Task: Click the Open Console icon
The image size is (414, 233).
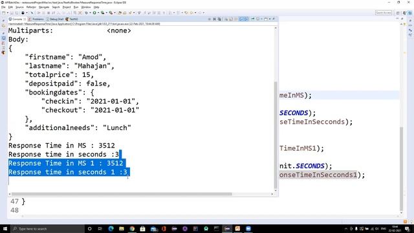Action: pyautogui.click(x=266, y=19)
